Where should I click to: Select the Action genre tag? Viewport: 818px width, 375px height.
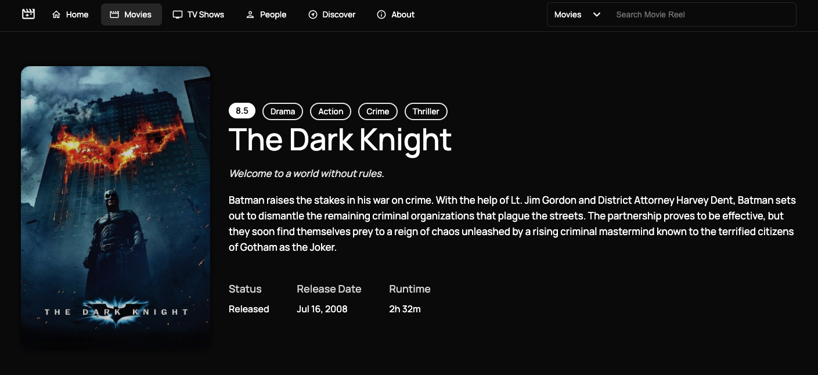331,111
